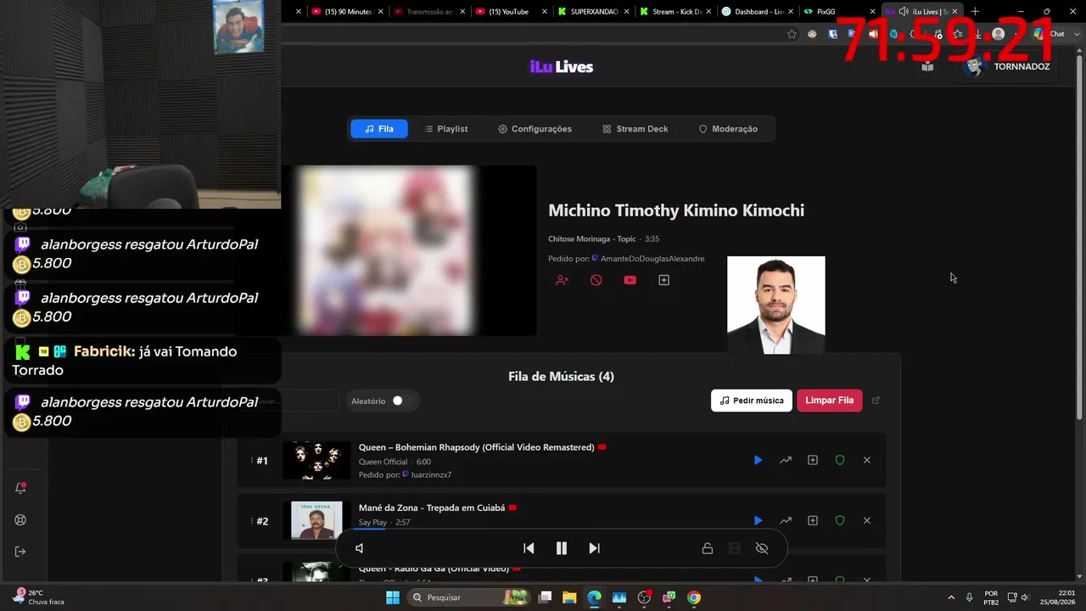Image resolution: width=1086 pixels, height=611 pixels.
Task: Open current song on YouTube
Action: (x=630, y=280)
